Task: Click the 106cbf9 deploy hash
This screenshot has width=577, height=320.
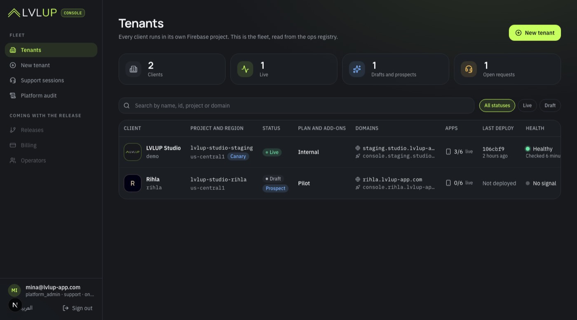Action: 493,149
